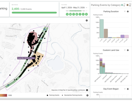Toggle the Friday day filter
The image size is (132, 101).
(83, 14)
